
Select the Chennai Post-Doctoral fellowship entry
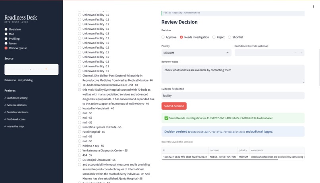tap(115, 78)
